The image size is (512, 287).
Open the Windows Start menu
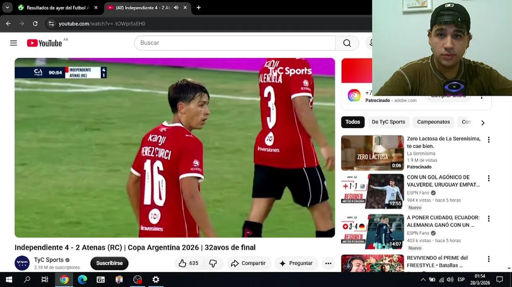coord(8,279)
